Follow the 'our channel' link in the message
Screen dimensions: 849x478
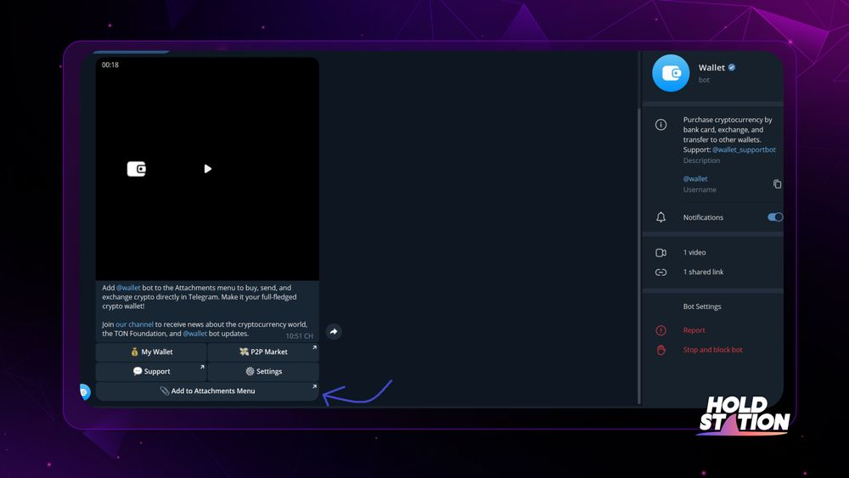[x=134, y=324]
